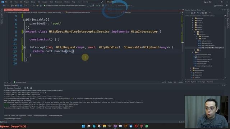Click the Show All Files icon in Solution Explorer

206,13
